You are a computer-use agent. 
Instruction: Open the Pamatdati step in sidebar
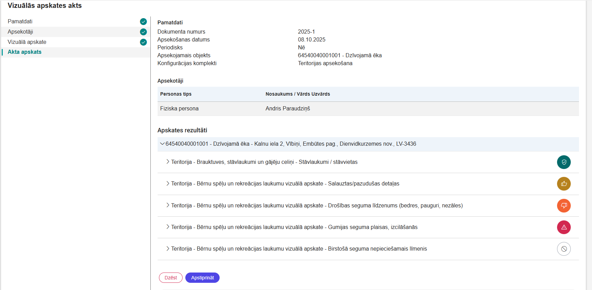click(20, 22)
